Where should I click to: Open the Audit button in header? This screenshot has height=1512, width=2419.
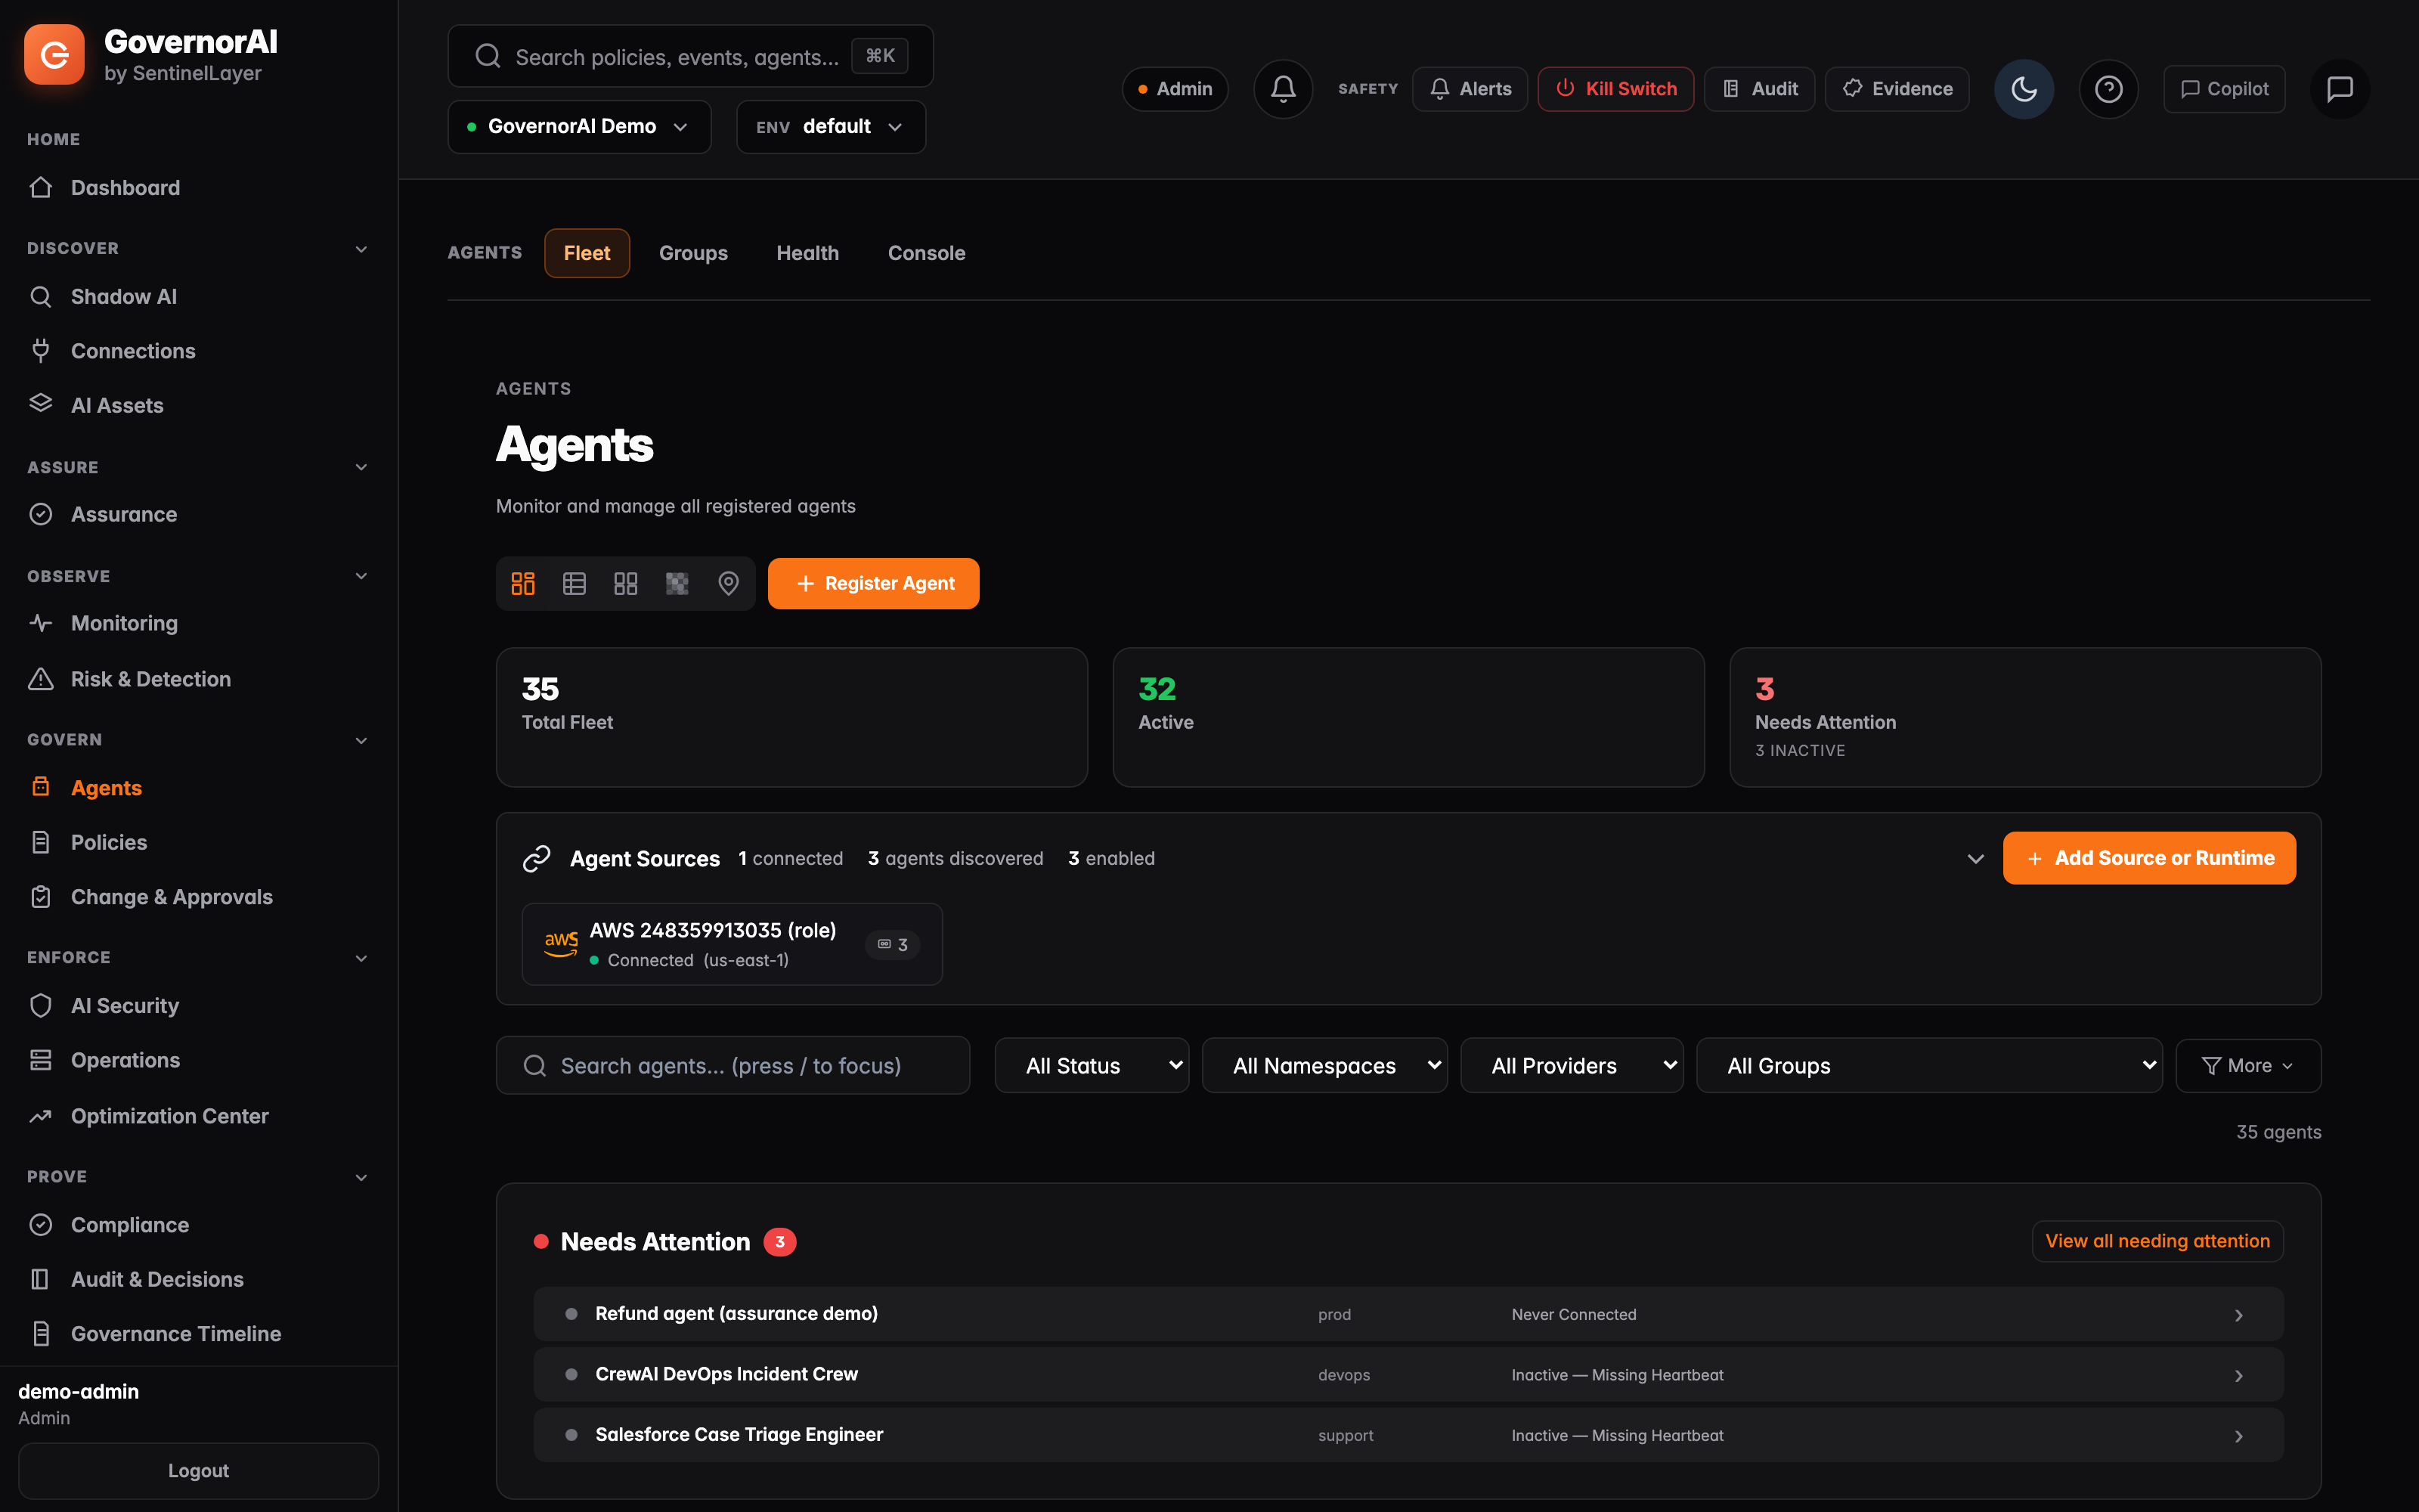[1759, 89]
